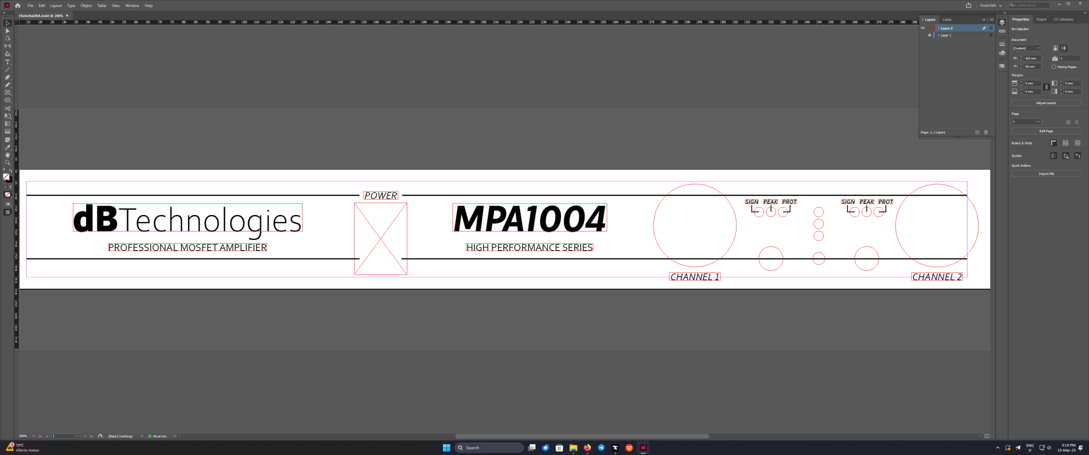Expand Layer 2 disclosure arrow
1089x455 pixels.
pyautogui.click(x=938, y=28)
